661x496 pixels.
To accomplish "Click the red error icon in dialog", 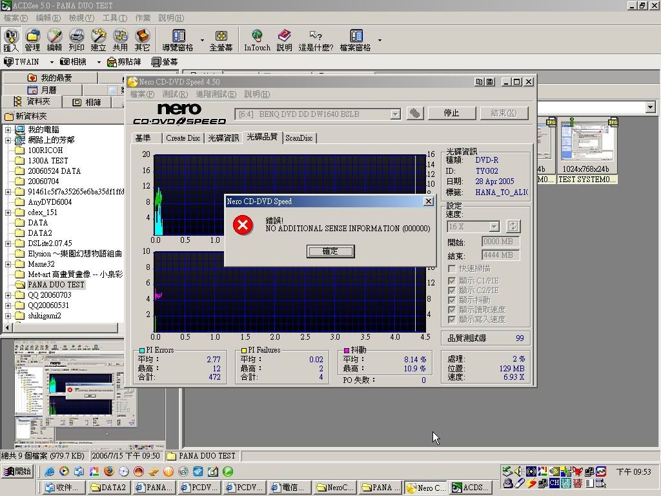I will point(243,225).
